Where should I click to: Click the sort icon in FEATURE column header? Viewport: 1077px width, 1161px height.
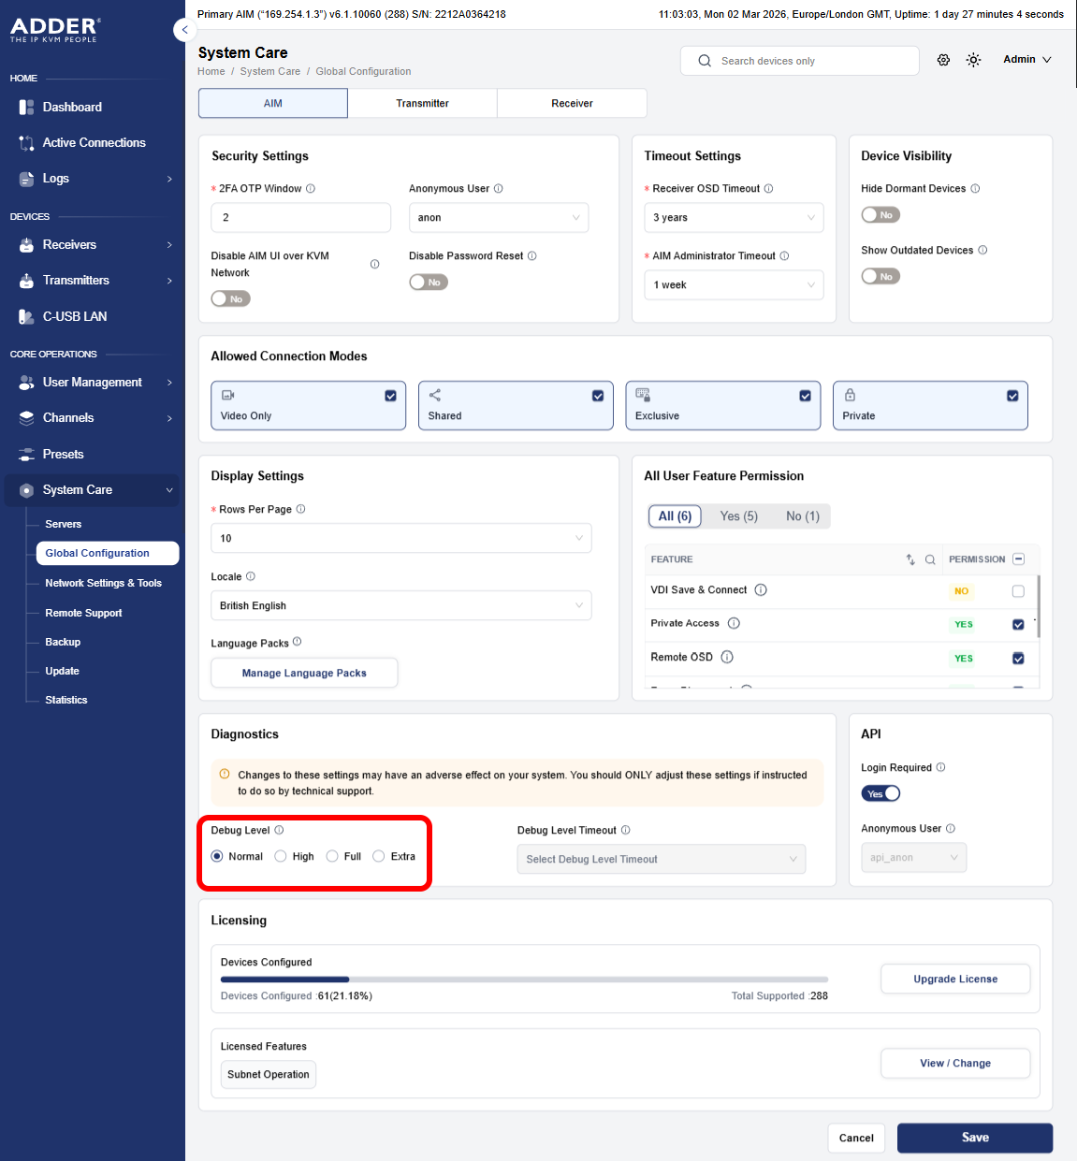910,559
